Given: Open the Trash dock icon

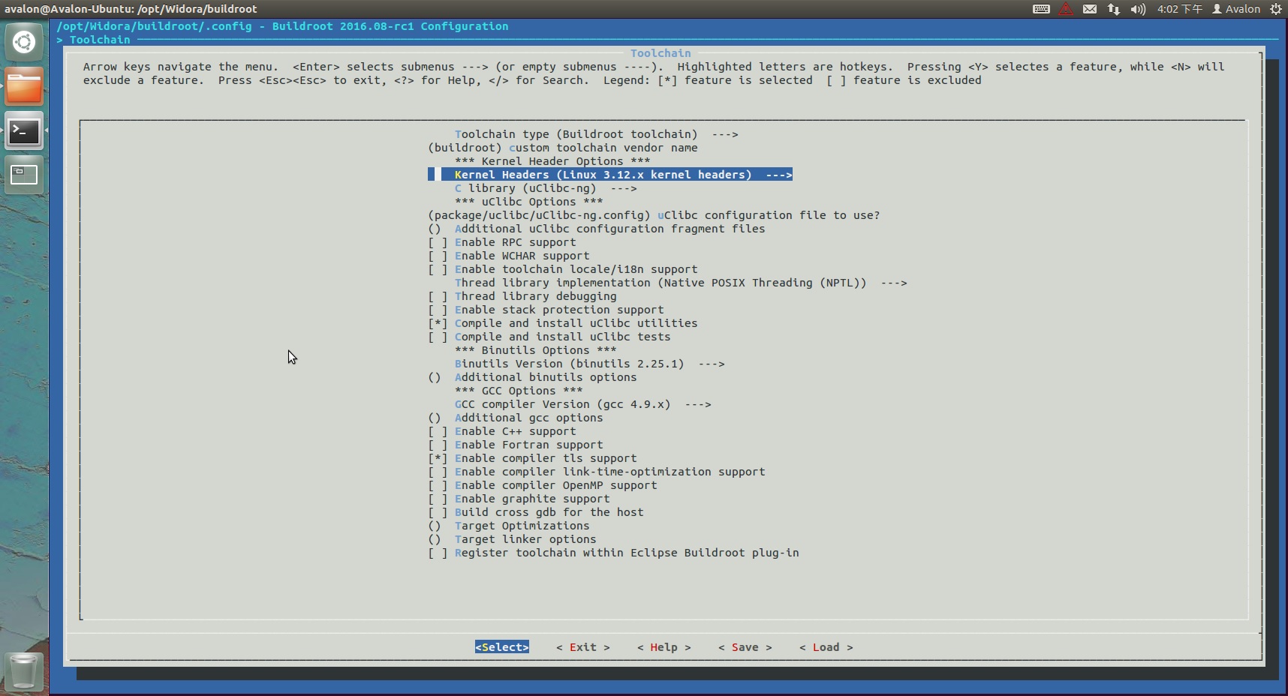Looking at the screenshot, I should coord(24,670).
